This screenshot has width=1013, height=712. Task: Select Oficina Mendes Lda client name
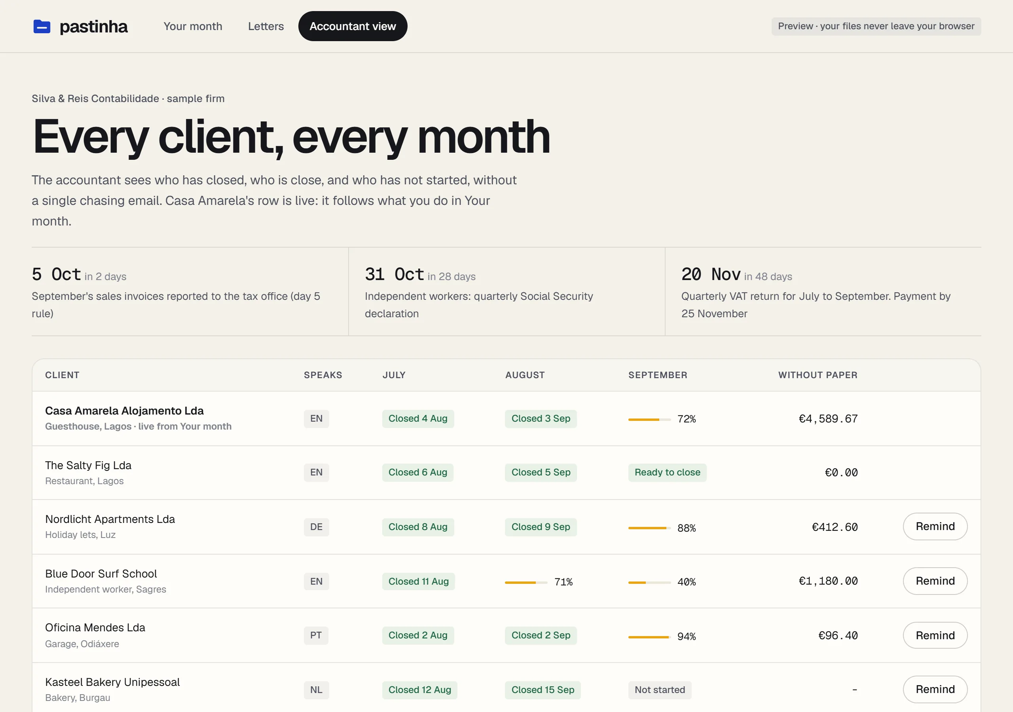95,628
